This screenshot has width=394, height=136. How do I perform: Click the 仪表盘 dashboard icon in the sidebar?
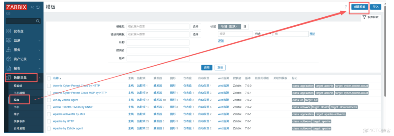9,31
